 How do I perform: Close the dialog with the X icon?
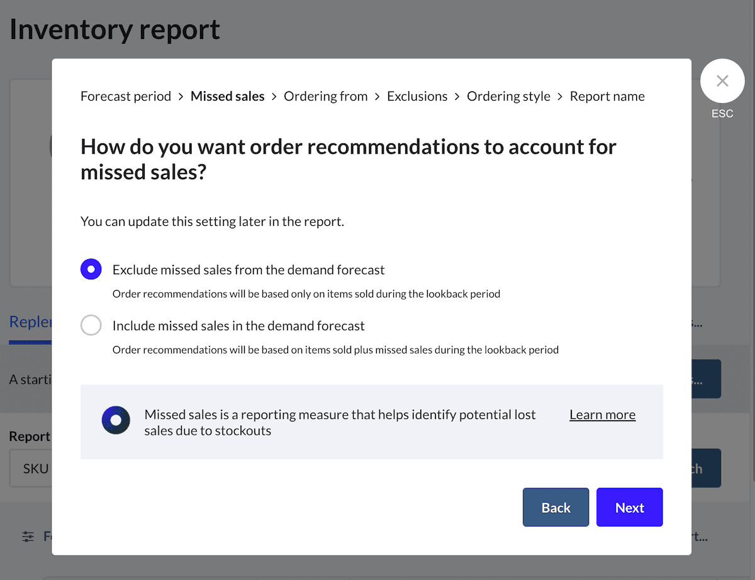[x=722, y=81]
